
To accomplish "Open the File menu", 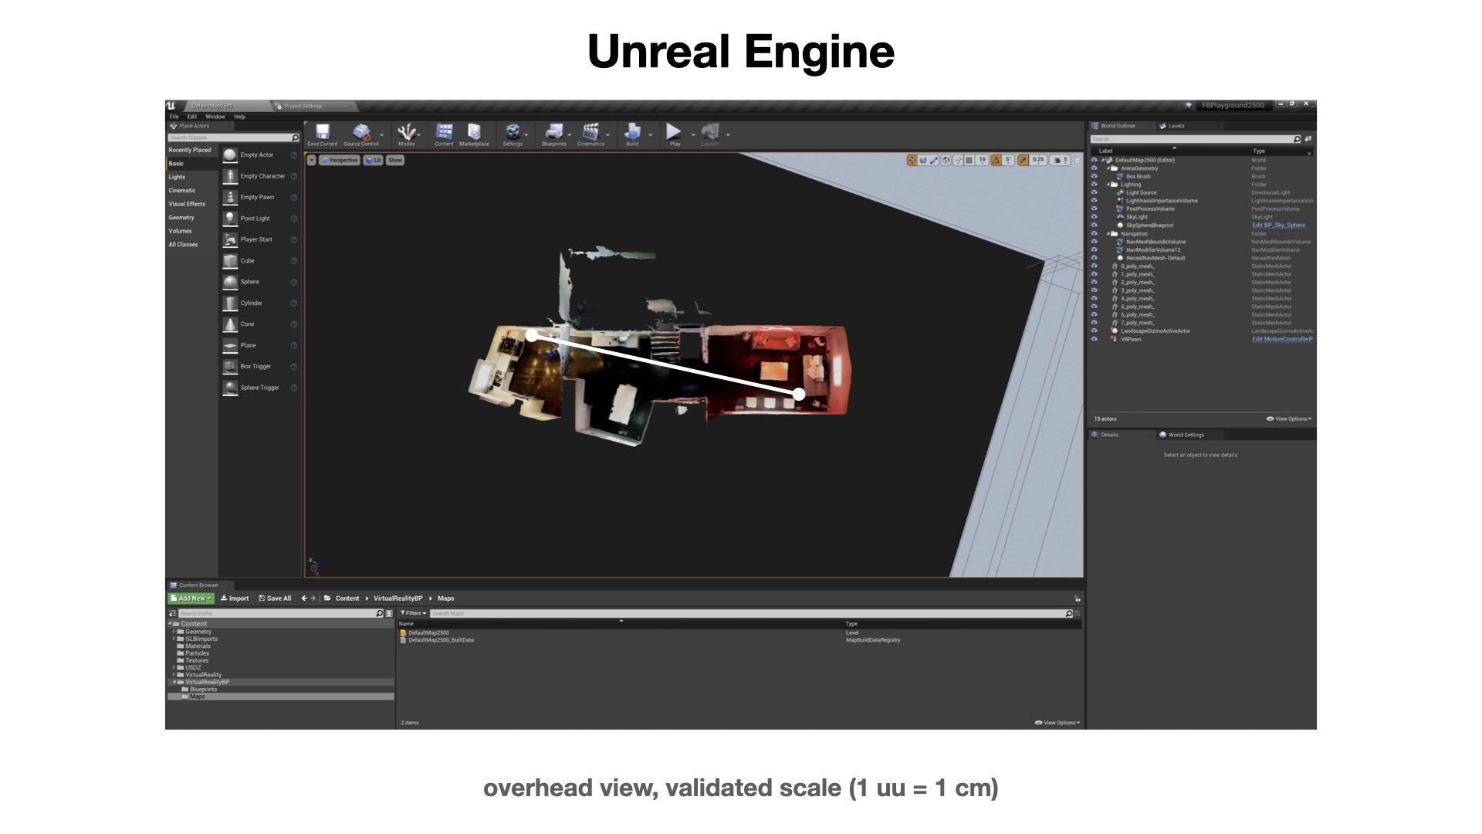I will (x=174, y=117).
